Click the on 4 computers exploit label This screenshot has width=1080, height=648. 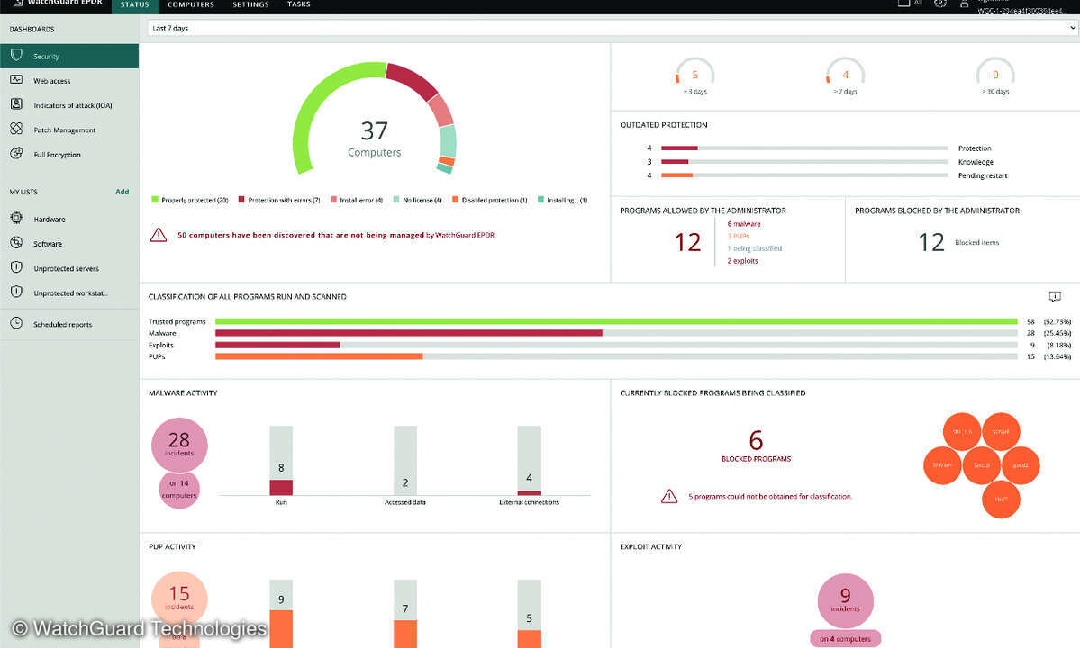coord(845,638)
